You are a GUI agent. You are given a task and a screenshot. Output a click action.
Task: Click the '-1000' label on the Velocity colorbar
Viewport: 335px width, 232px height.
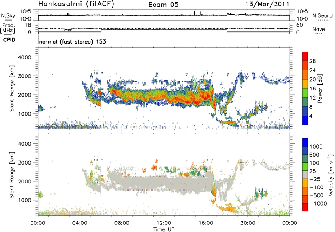318,204
